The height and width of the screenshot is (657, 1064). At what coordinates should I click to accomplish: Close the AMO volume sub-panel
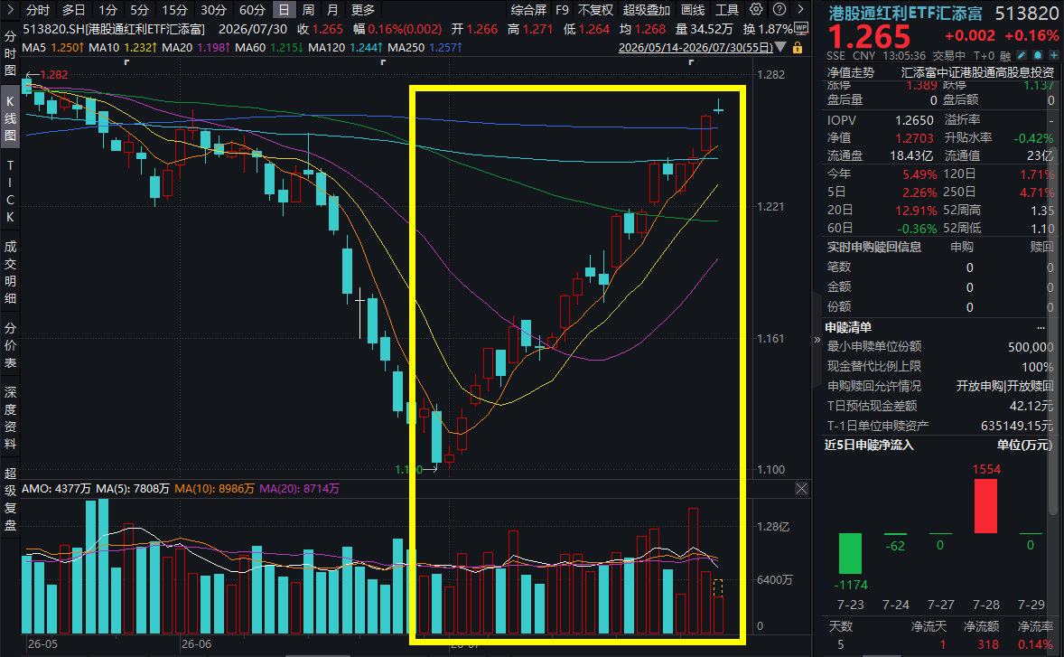[x=801, y=489]
